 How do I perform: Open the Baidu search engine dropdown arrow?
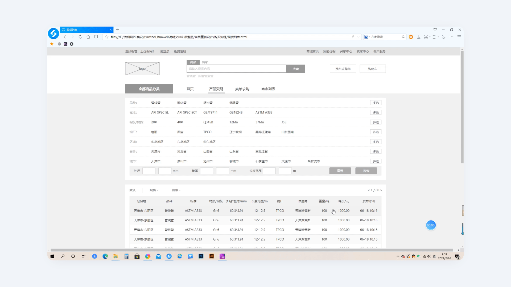click(x=369, y=37)
